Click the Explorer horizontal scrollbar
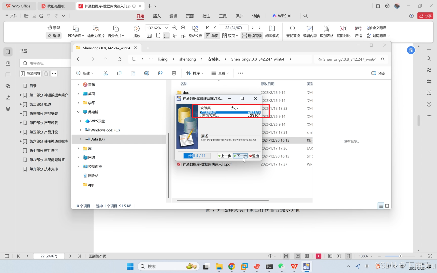The image size is (437, 273). [x=223, y=200]
